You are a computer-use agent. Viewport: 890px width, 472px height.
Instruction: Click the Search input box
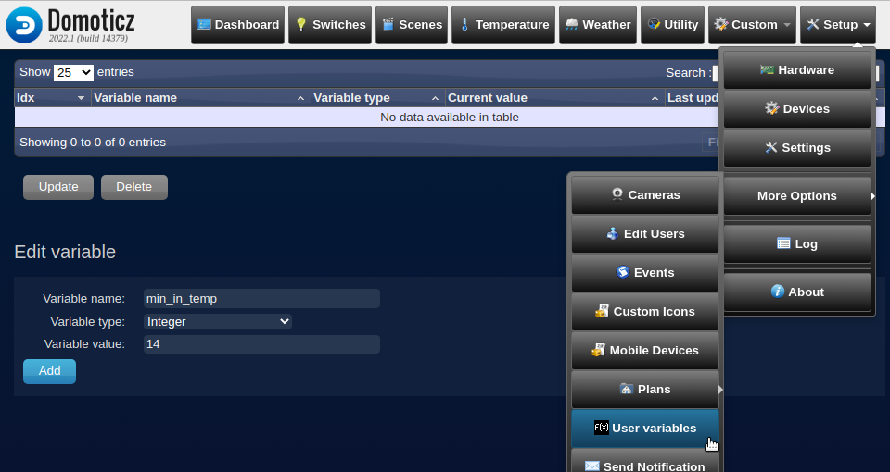716,73
